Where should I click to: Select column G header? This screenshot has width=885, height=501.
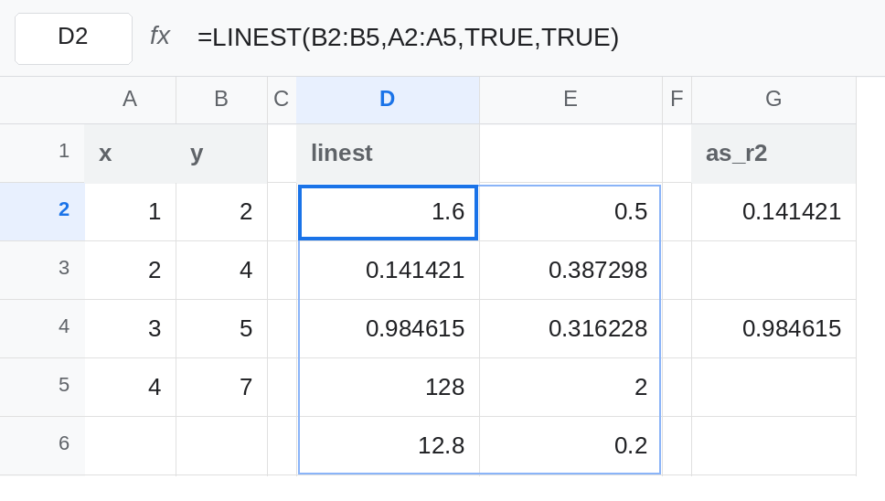(x=773, y=100)
